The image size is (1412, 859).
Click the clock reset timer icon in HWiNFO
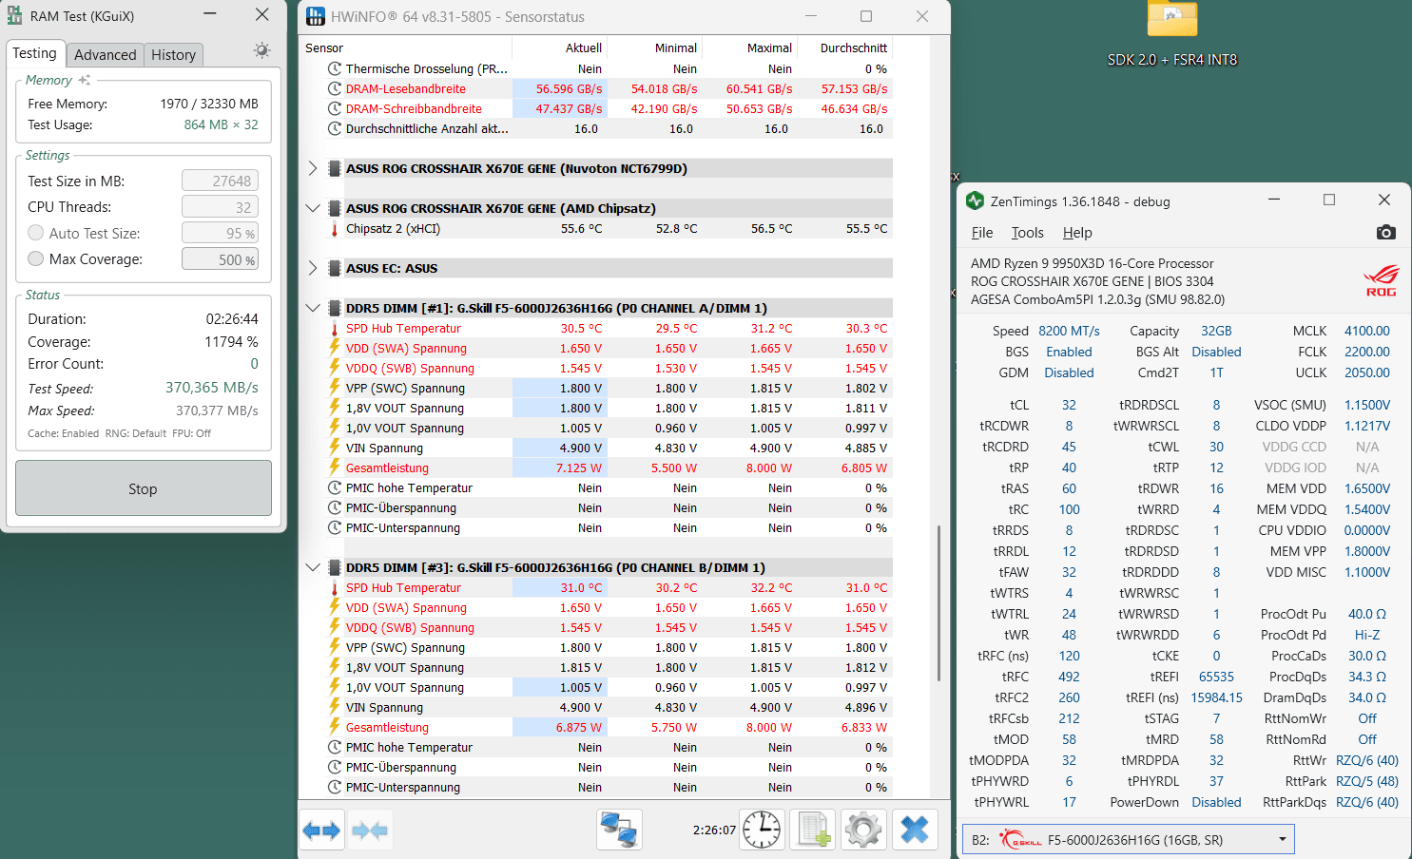tap(762, 830)
